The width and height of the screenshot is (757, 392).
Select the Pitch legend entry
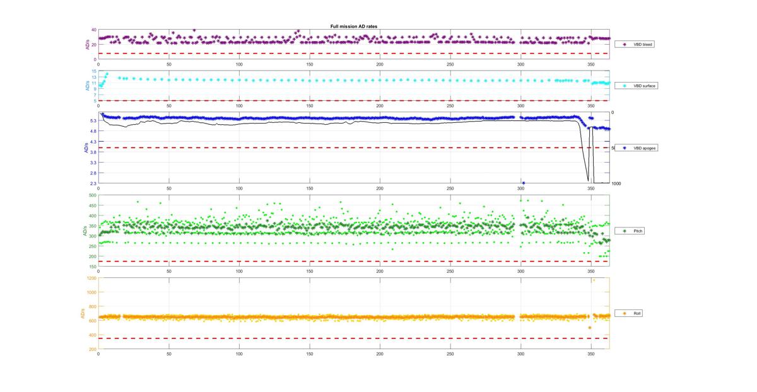(x=630, y=231)
